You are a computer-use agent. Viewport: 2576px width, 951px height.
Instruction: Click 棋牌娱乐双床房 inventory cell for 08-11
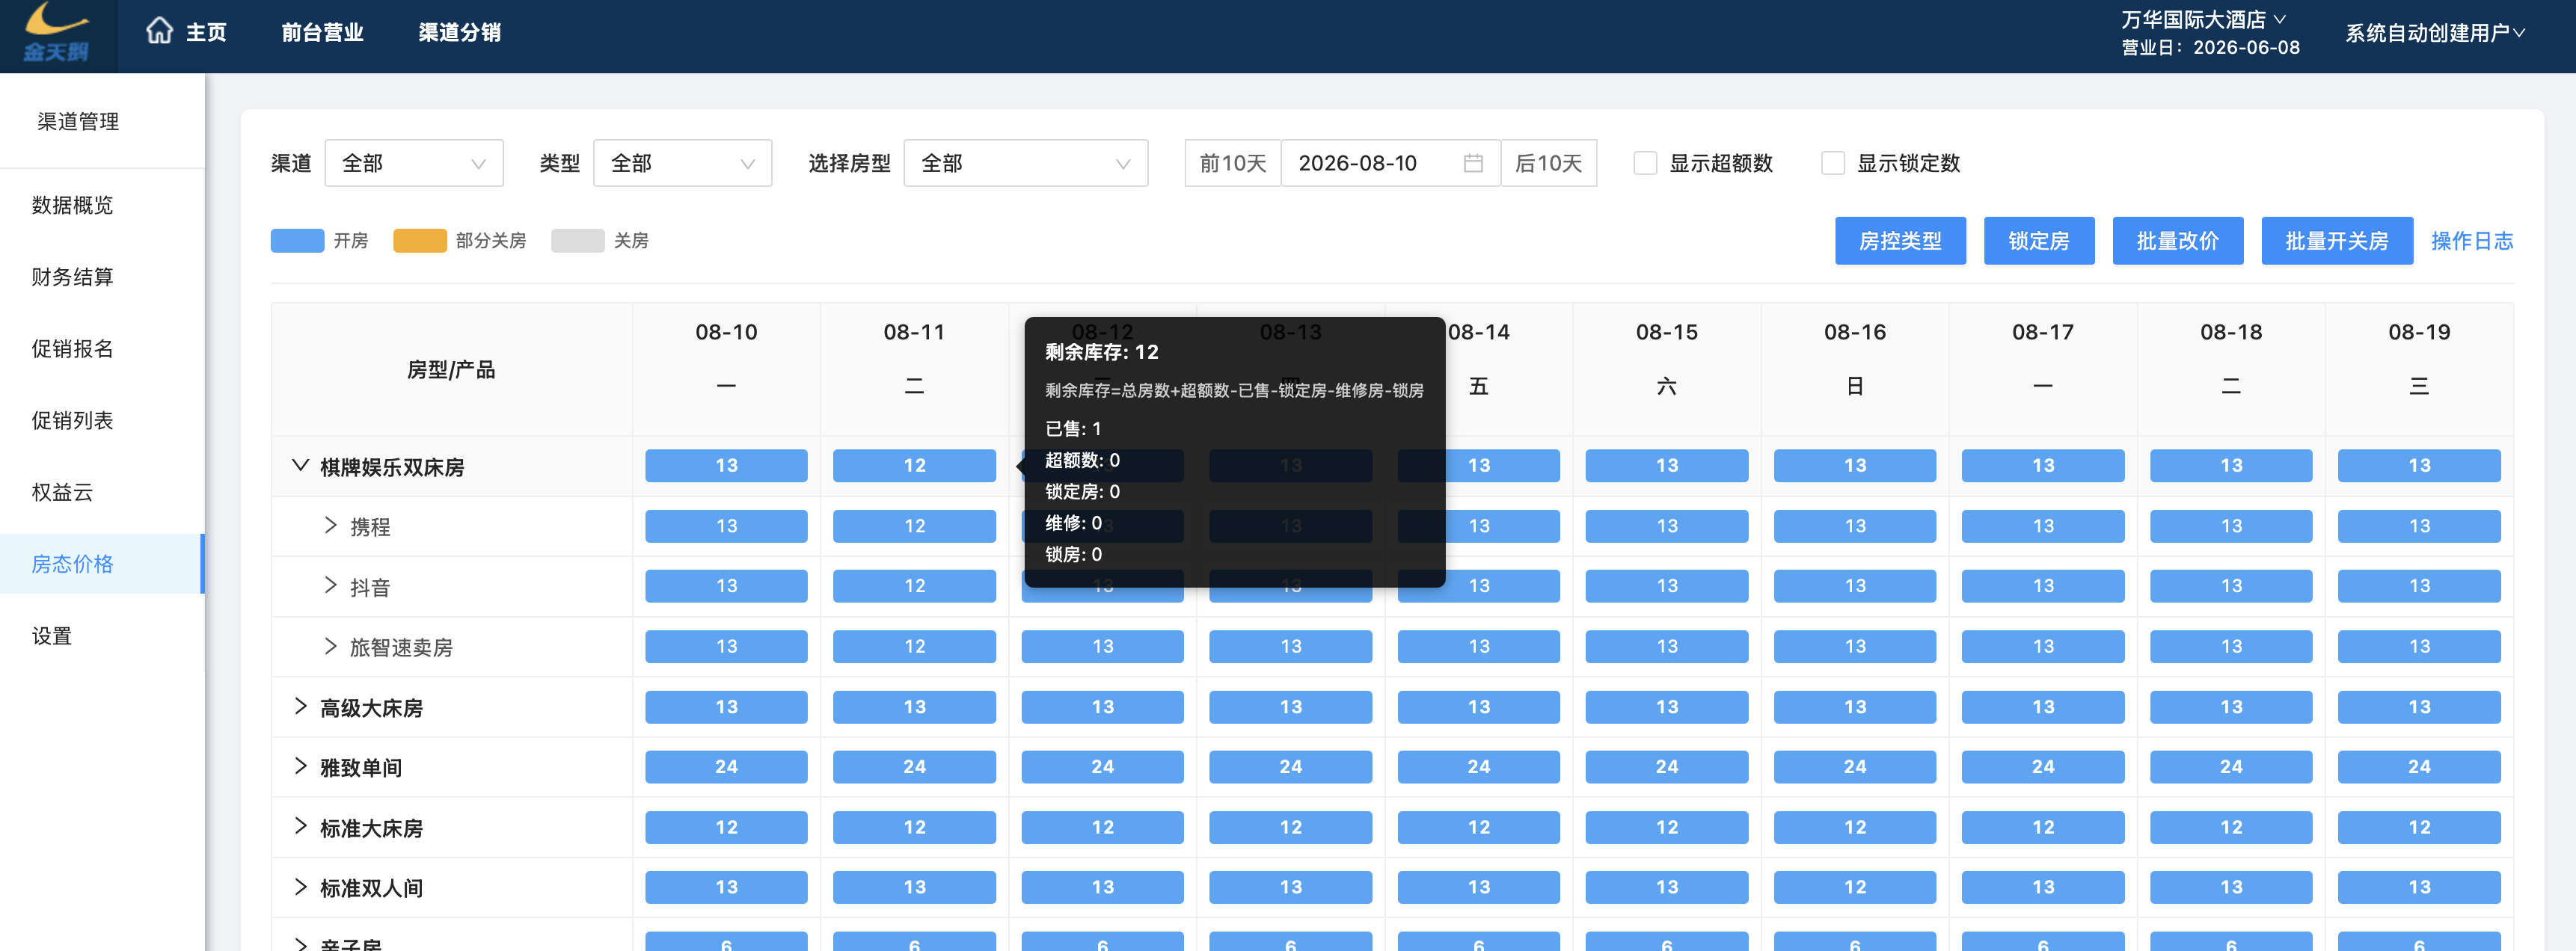point(914,466)
